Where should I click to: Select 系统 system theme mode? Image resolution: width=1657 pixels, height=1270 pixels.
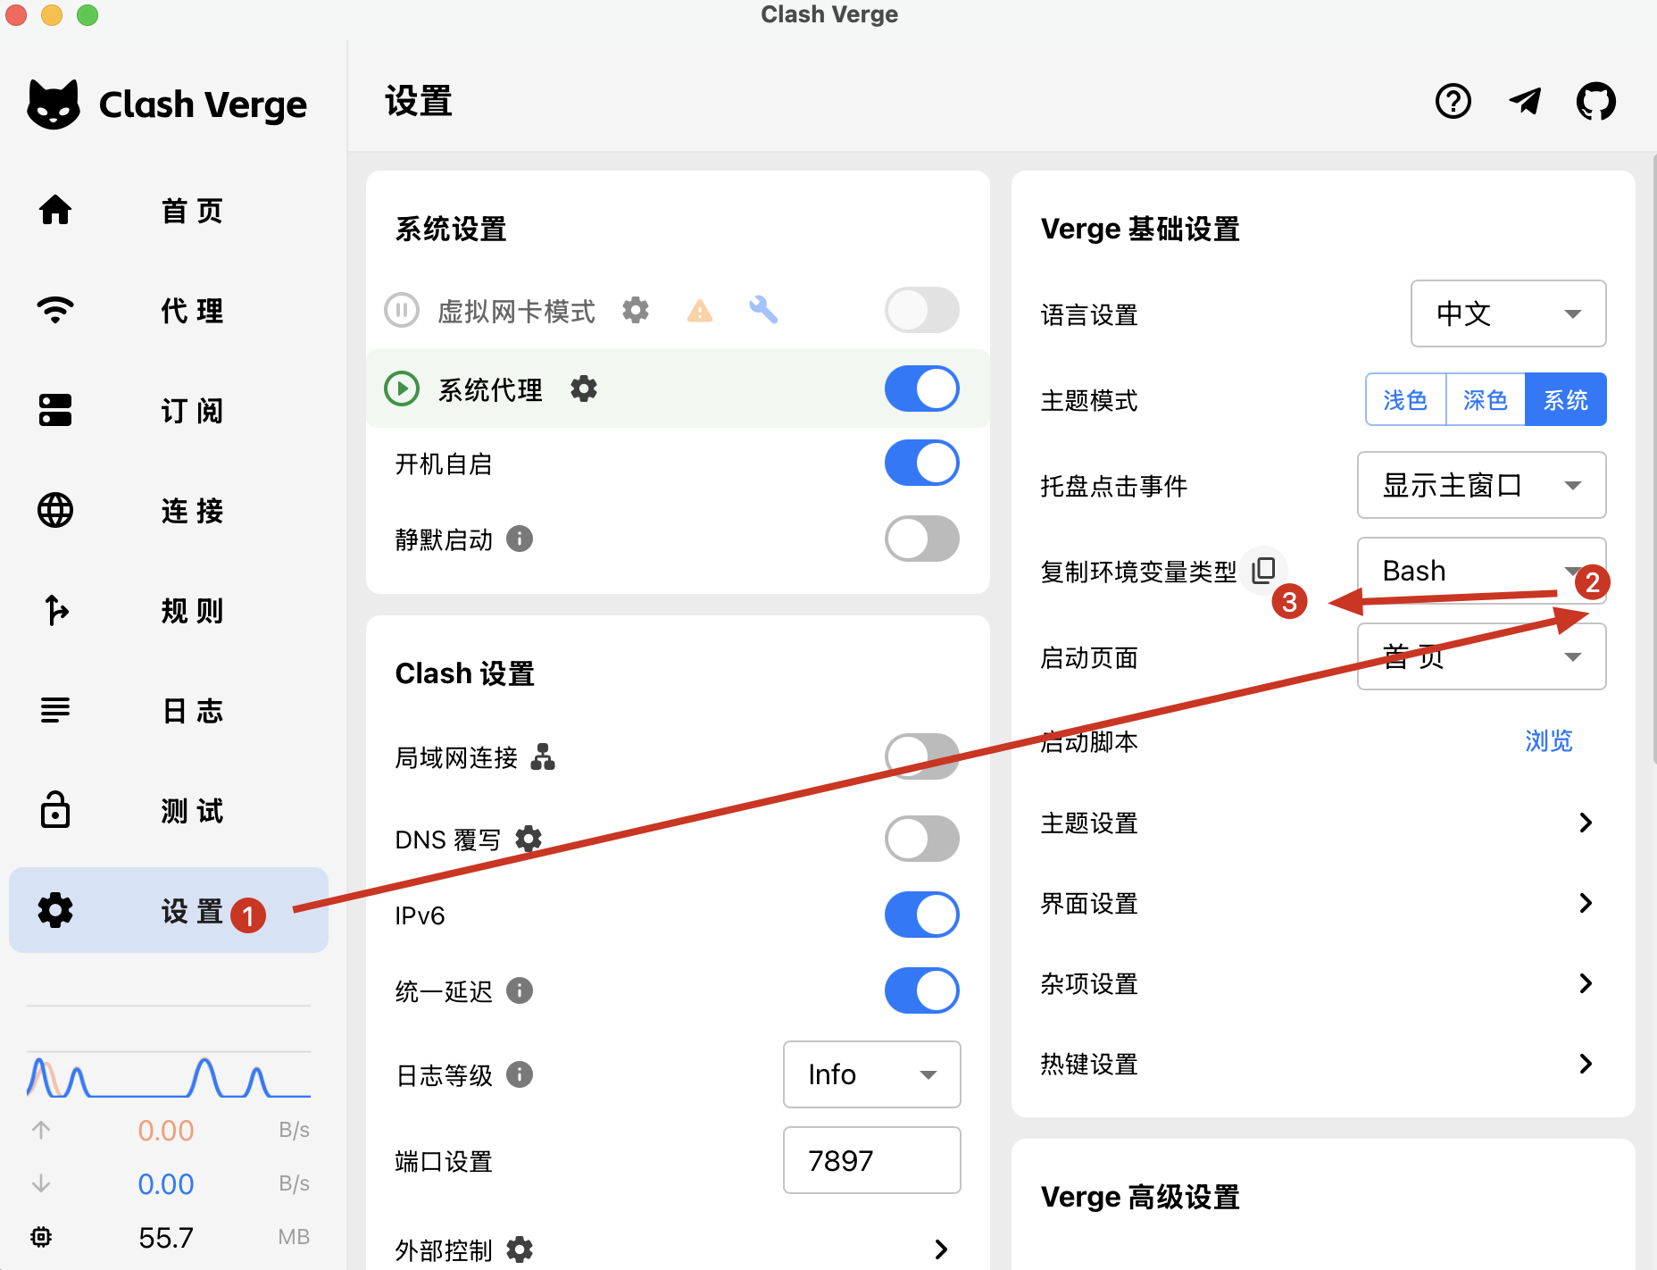1566,399
